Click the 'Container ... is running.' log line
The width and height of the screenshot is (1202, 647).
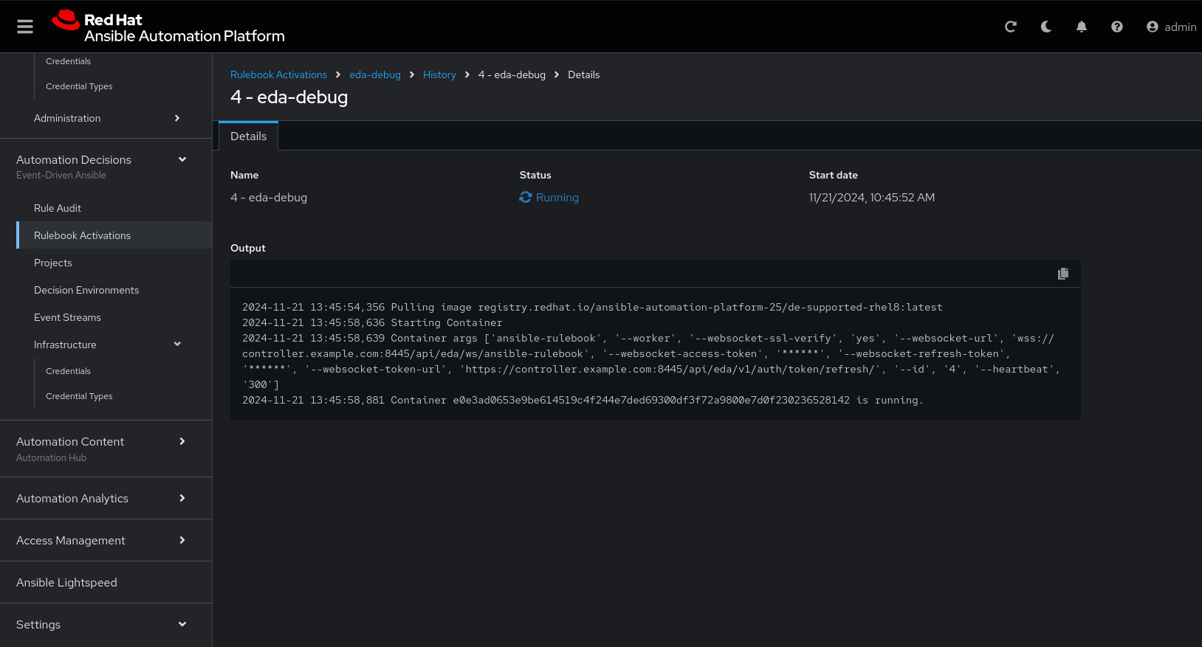coord(583,400)
